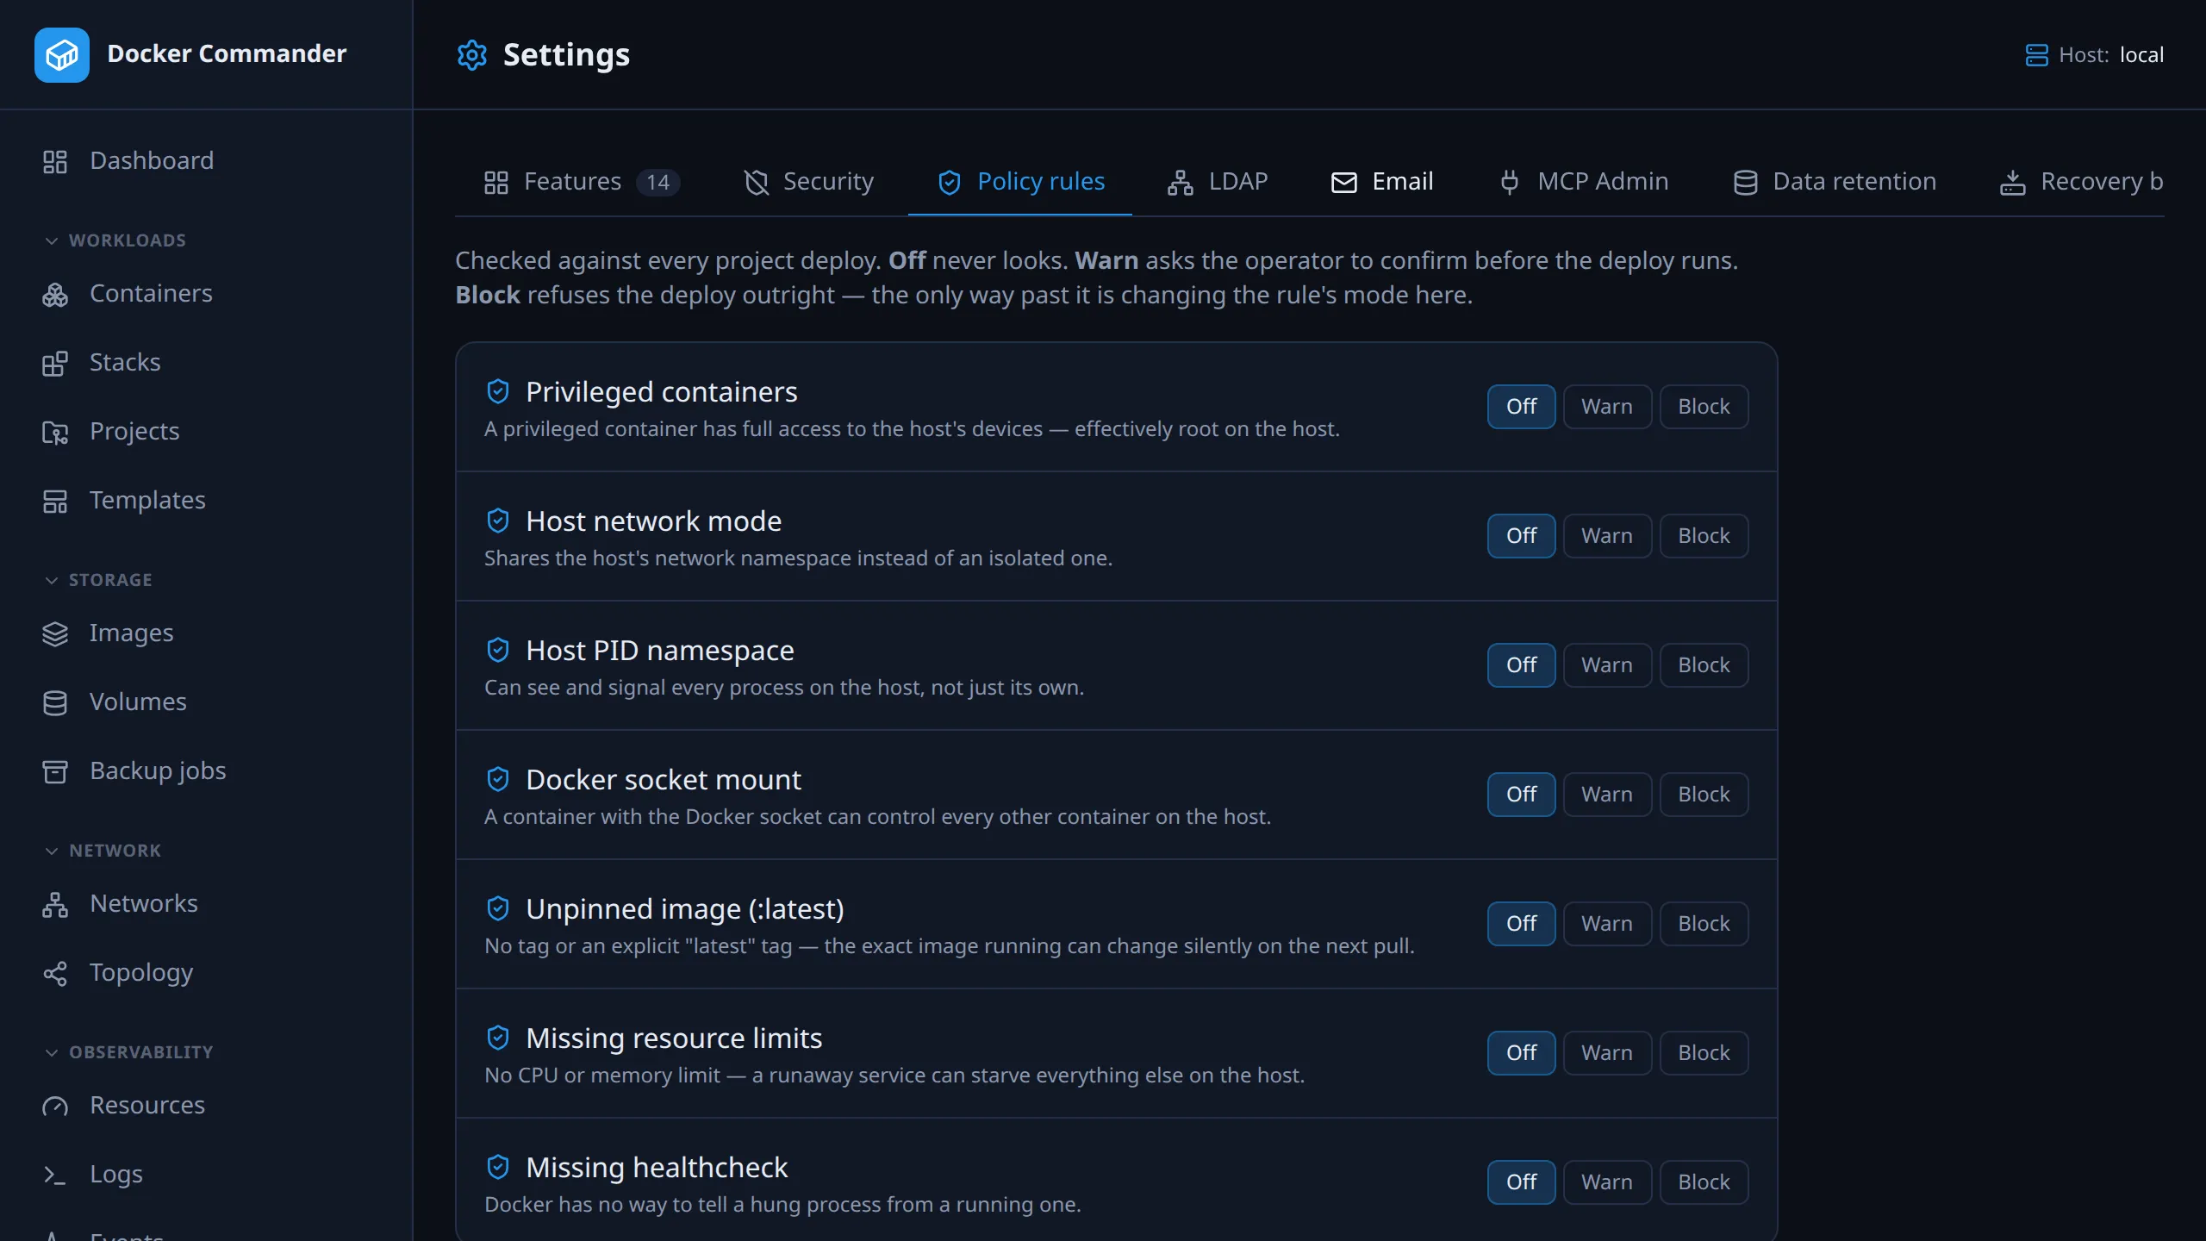Collapse the WORKLOADS sidebar section

point(115,240)
